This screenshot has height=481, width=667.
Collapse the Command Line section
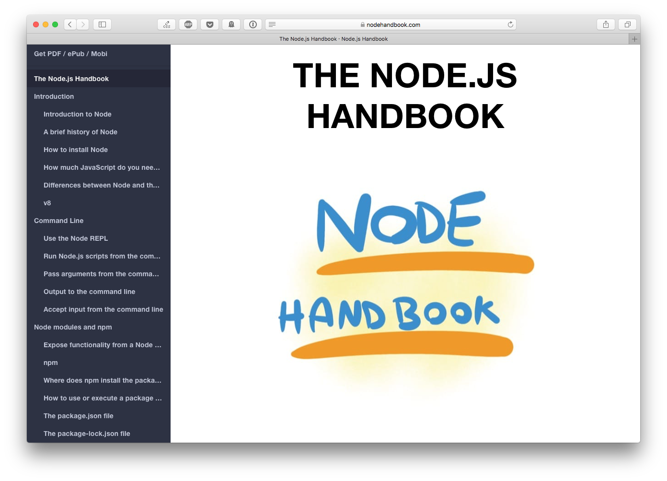(x=59, y=221)
